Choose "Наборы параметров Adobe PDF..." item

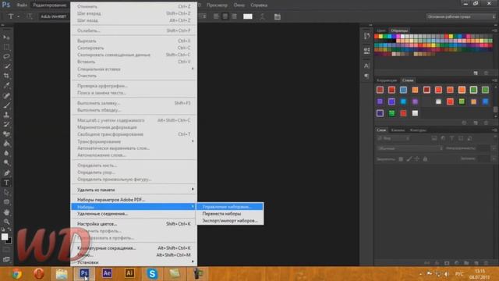tap(133, 200)
